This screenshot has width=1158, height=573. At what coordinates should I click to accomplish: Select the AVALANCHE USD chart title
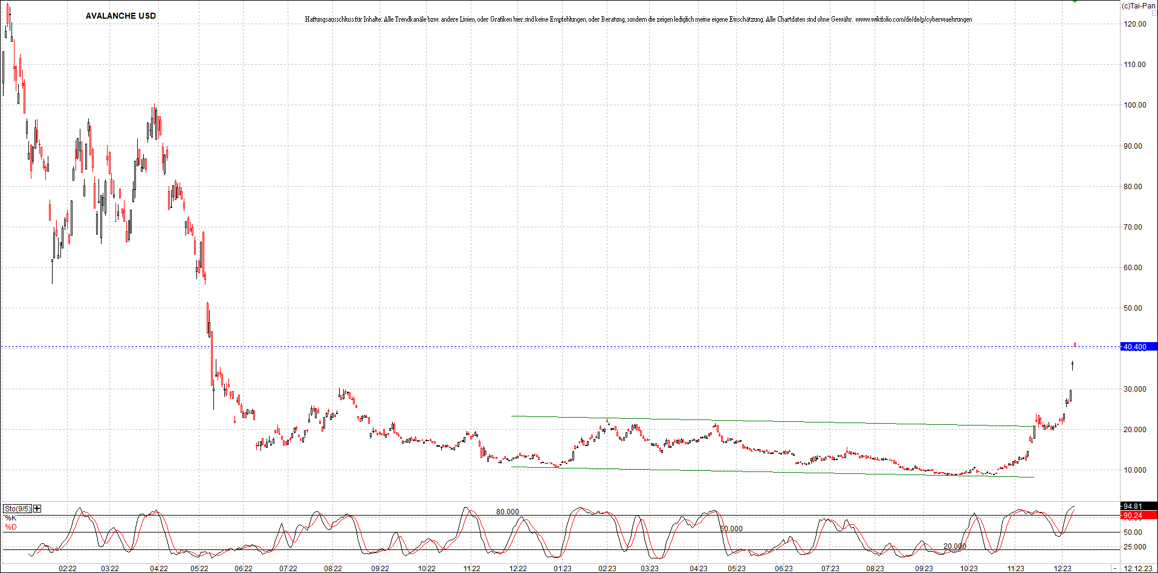click(120, 16)
